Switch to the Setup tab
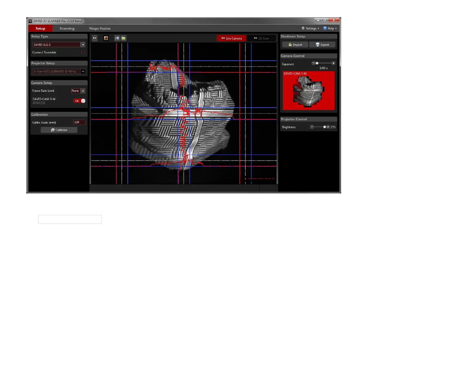Screen dimensions: 474x366 pos(40,28)
